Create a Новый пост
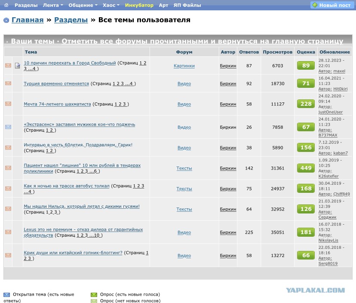Image resolution: width=356 pixels, height=303 pixels. pyautogui.click(x=332, y=5)
